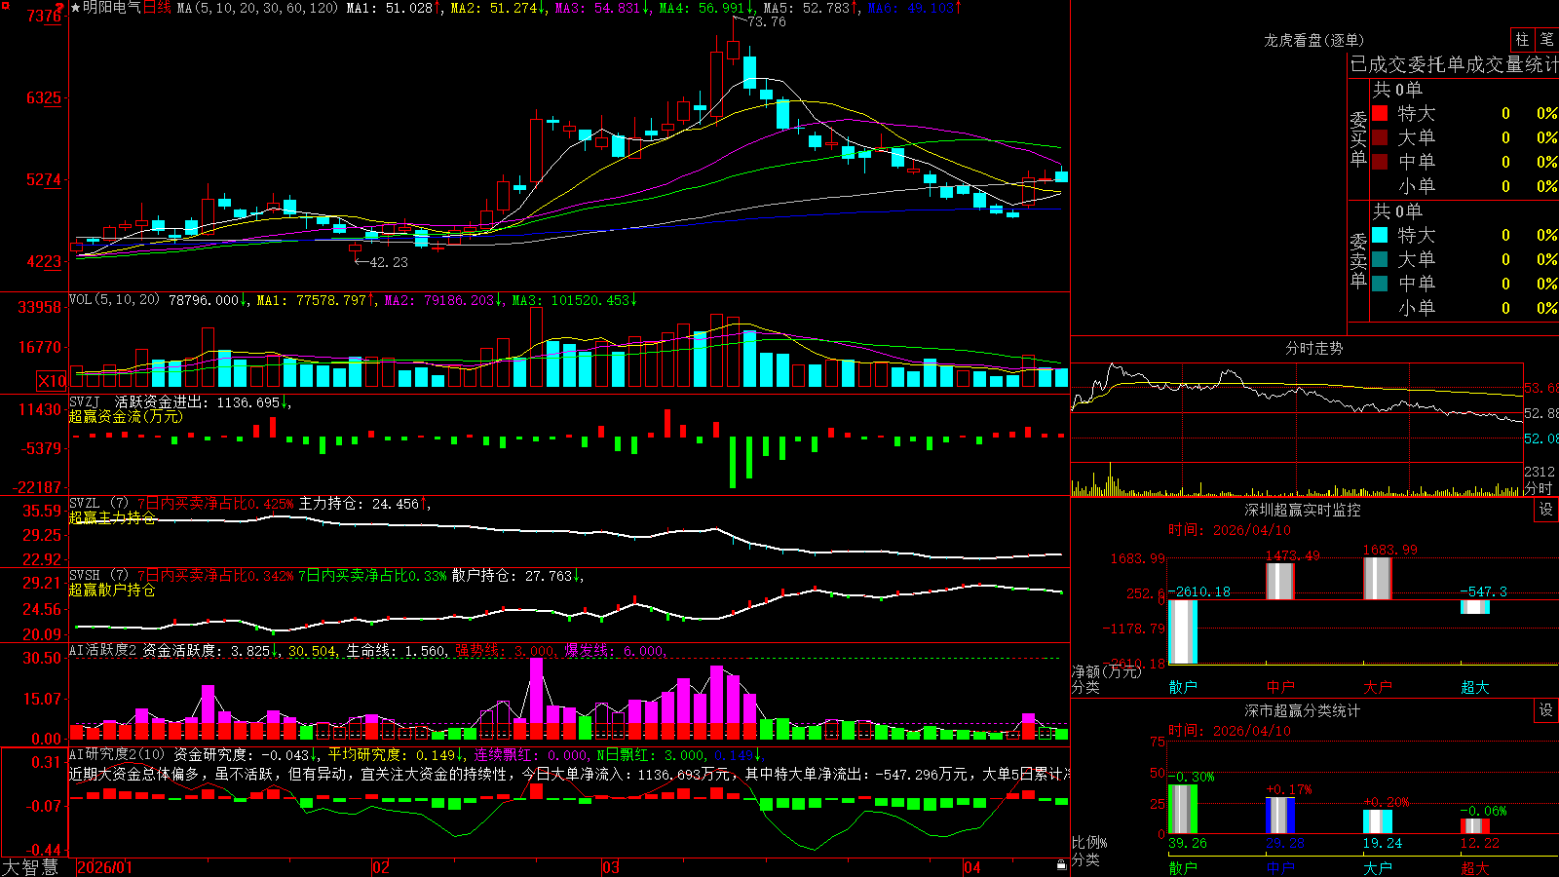Click the 强势线: 3.000 label
The height and width of the screenshot is (877, 1559).
pos(505,651)
